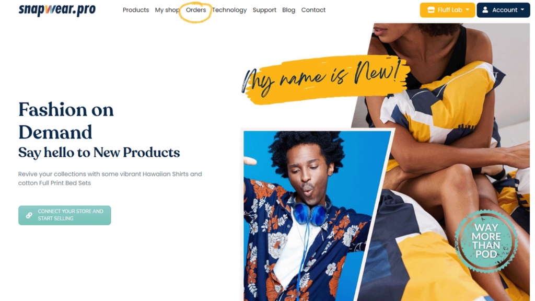Click the Fashion on Demand heading
Viewport: 535px width, 301px height.
click(66, 121)
